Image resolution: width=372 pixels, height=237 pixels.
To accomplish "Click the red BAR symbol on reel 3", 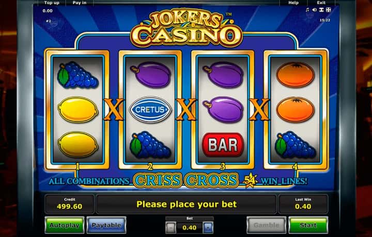I will click(223, 144).
